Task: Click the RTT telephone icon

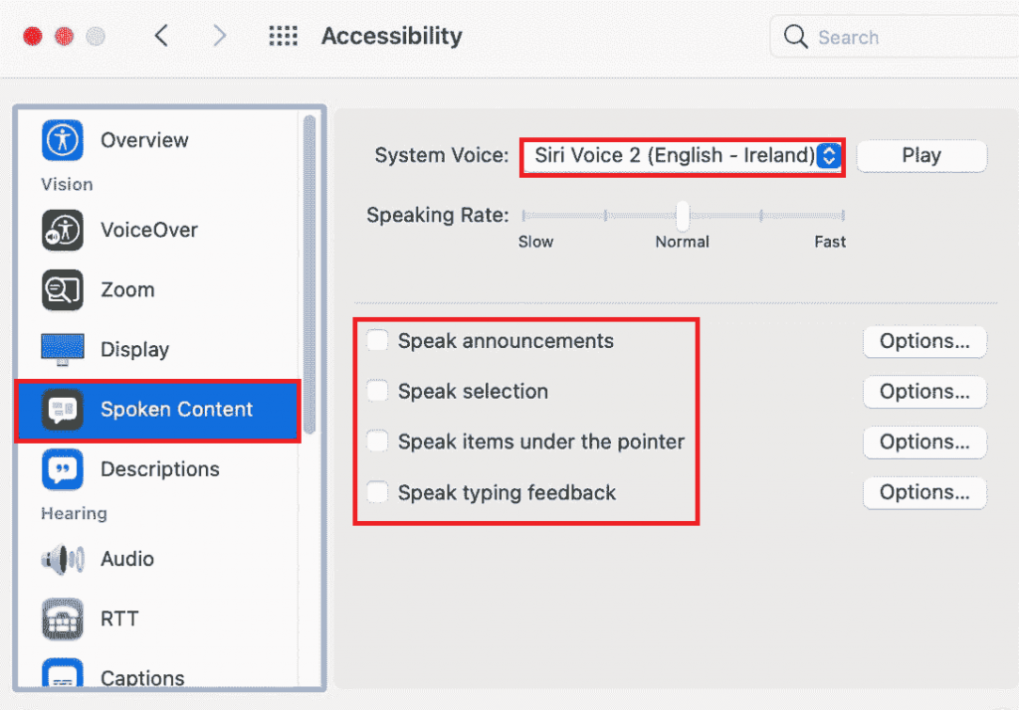Action: point(62,619)
